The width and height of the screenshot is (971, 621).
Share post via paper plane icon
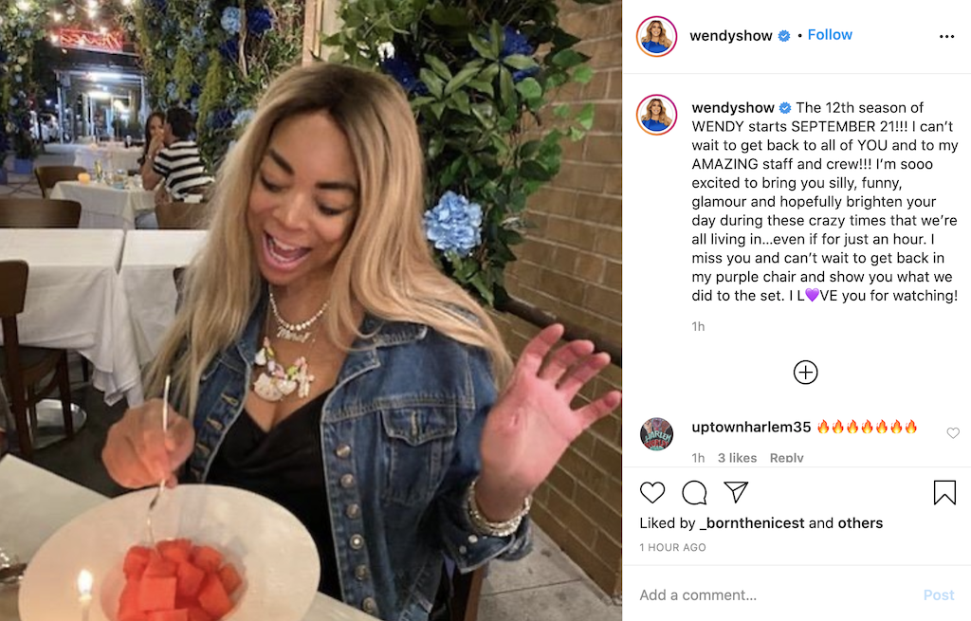736,492
